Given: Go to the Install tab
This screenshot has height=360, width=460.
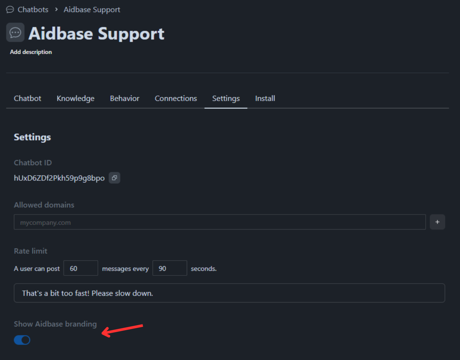Looking at the screenshot, I should (265, 98).
